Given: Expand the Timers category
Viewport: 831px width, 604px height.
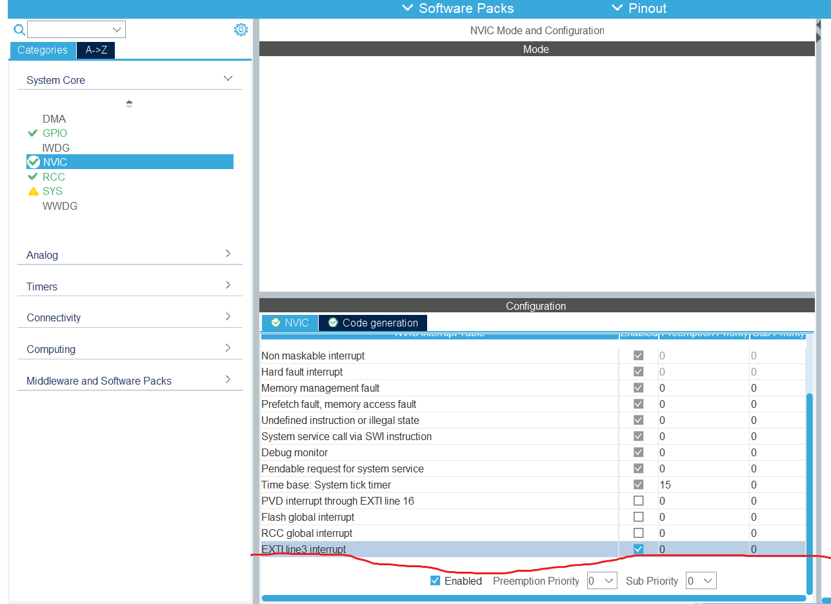Looking at the screenshot, I should coord(228,285).
